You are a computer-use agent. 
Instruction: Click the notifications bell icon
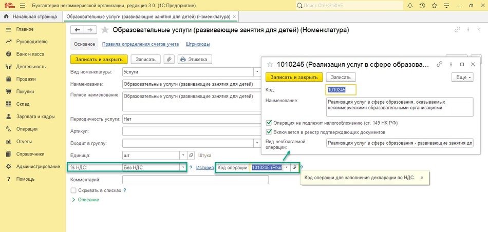pyautogui.click(x=409, y=5)
